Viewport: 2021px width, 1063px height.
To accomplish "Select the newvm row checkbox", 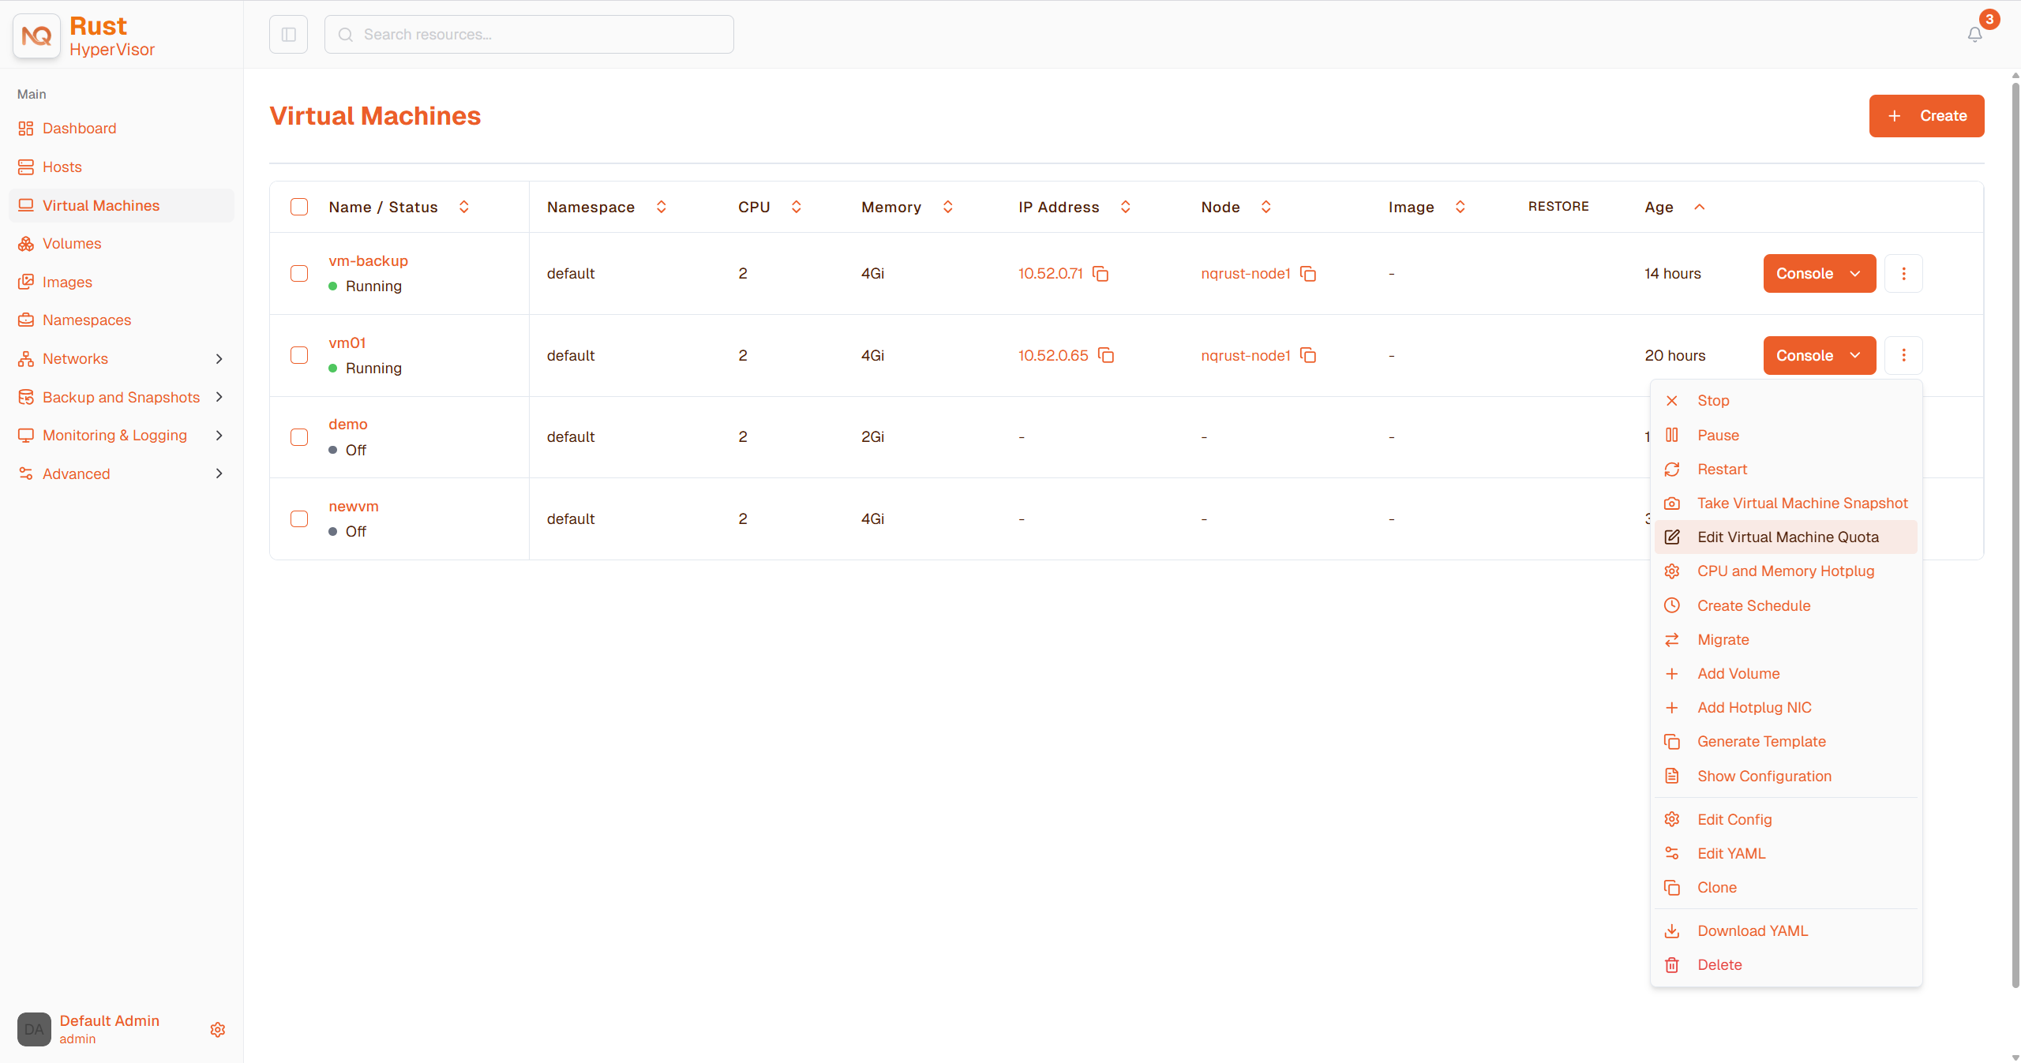I will tap(299, 519).
